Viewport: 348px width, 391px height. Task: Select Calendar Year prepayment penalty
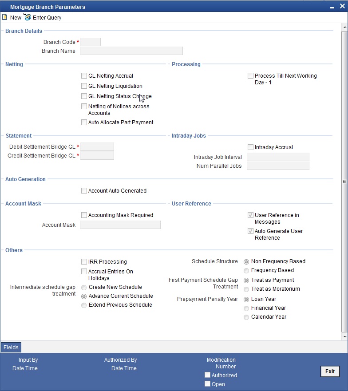tap(246, 317)
